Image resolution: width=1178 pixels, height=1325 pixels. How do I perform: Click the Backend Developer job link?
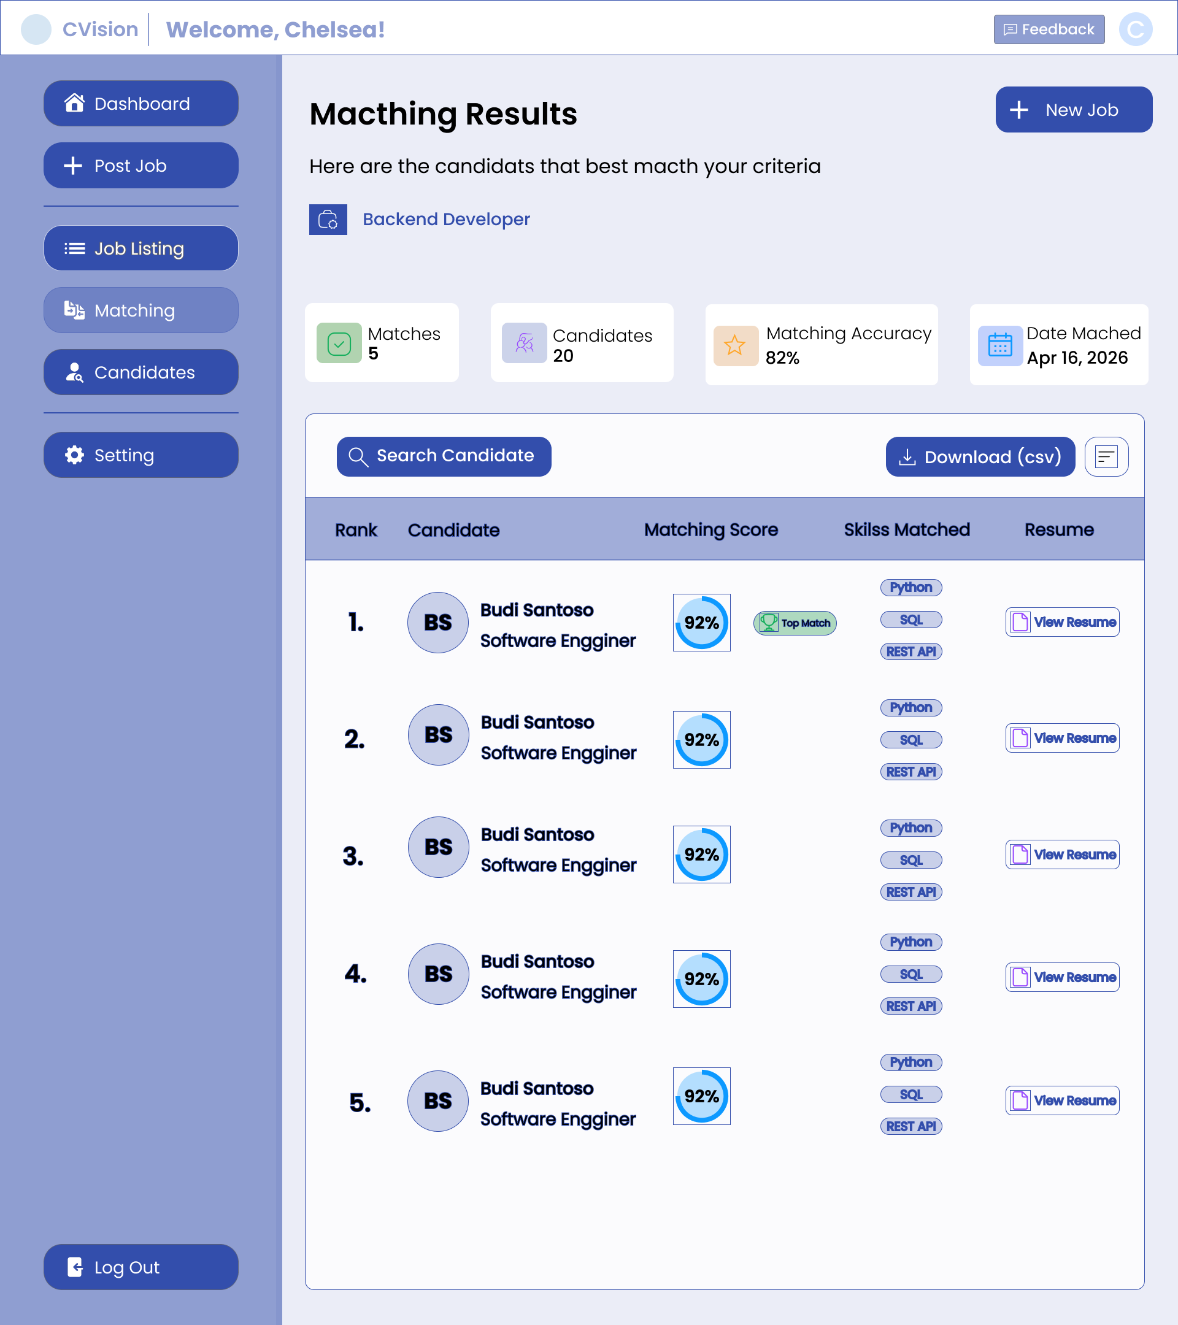click(x=446, y=219)
